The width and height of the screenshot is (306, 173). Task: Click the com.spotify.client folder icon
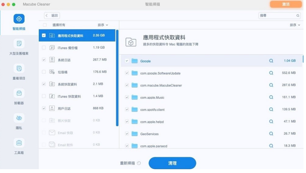(x=134, y=109)
